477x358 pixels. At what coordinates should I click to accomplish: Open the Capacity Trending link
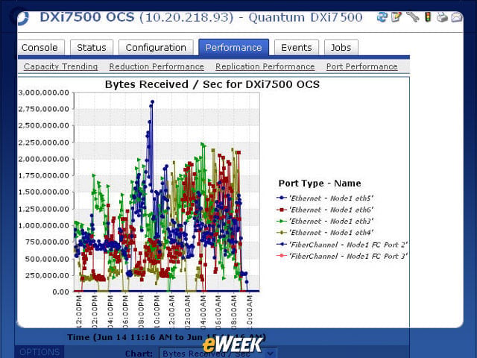pos(60,66)
